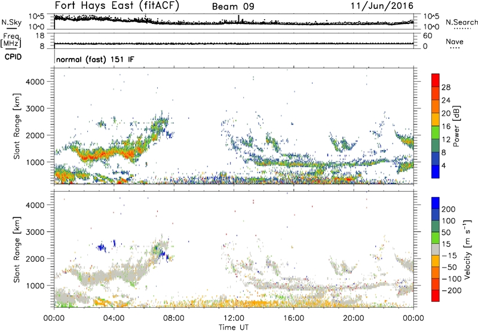Click the 'Nave' legend label
Screen dimensions: 478x331
pyautogui.click(x=454, y=41)
